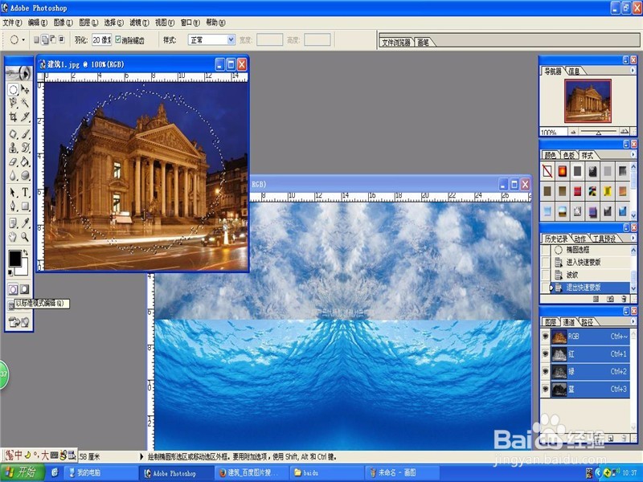This screenshot has height=482, width=643.
Task: Choose Intersect with Selection mode button
Action: coord(62,39)
